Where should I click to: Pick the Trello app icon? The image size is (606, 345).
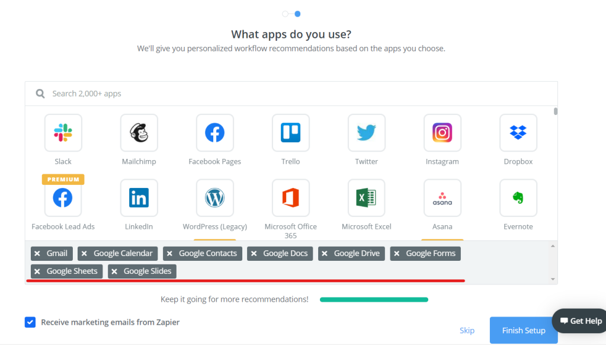click(x=291, y=133)
